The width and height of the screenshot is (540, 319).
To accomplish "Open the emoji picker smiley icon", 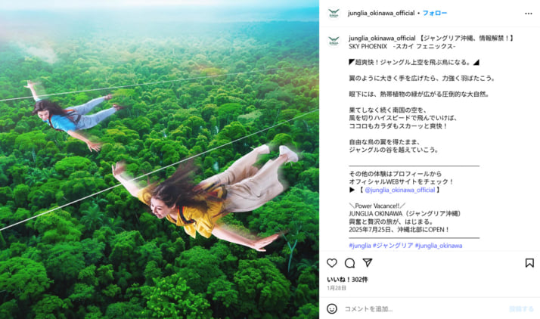I will coord(332,308).
